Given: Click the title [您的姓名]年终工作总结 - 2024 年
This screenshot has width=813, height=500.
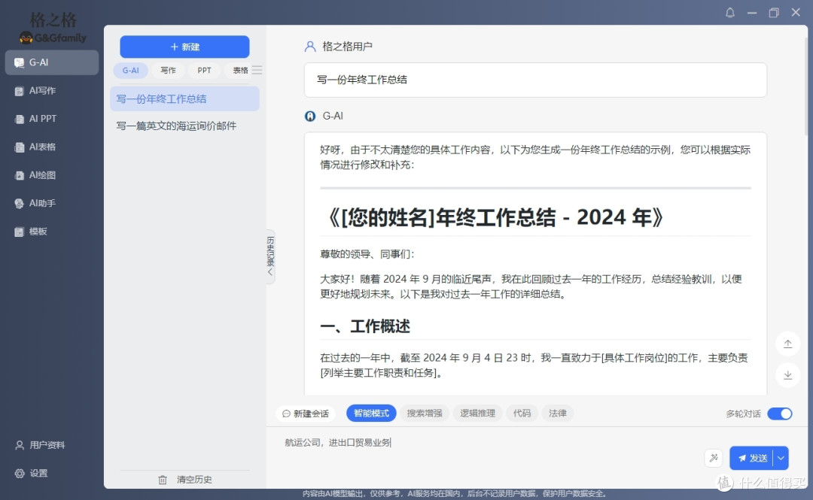Looking at the screenshot, I should [x=496, y=217].
